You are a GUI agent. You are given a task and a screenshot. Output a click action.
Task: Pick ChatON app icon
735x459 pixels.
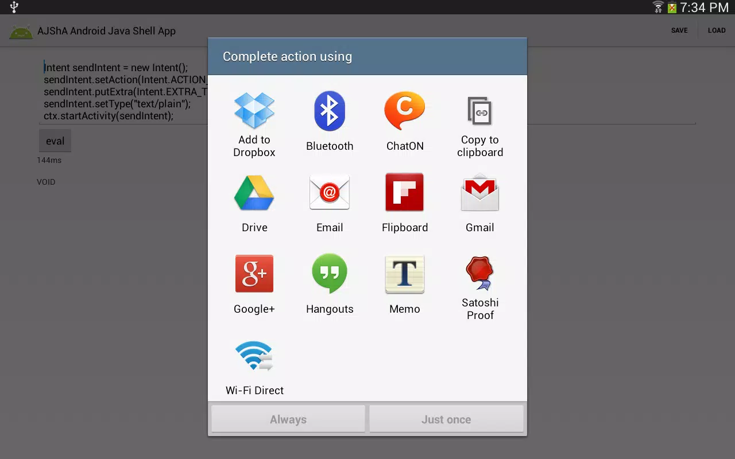[x=405, y=111]
